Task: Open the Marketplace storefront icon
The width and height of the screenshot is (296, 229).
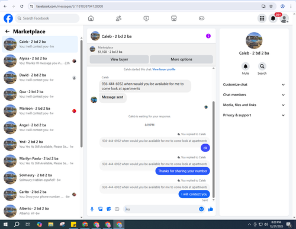Action: 173,18
